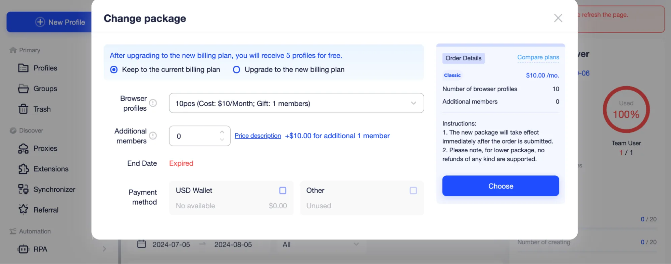Increase additional members with up arrow
671x264 pixels.
(222, 132)
